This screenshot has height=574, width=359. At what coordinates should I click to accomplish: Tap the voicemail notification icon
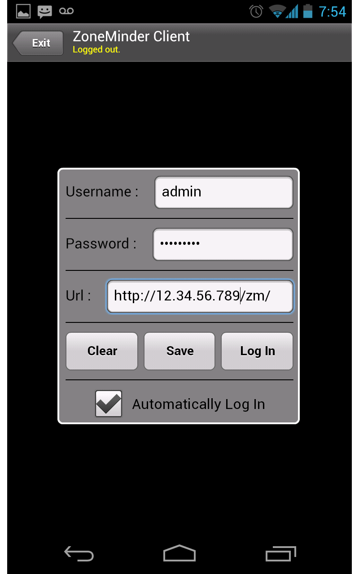[66, 11]
